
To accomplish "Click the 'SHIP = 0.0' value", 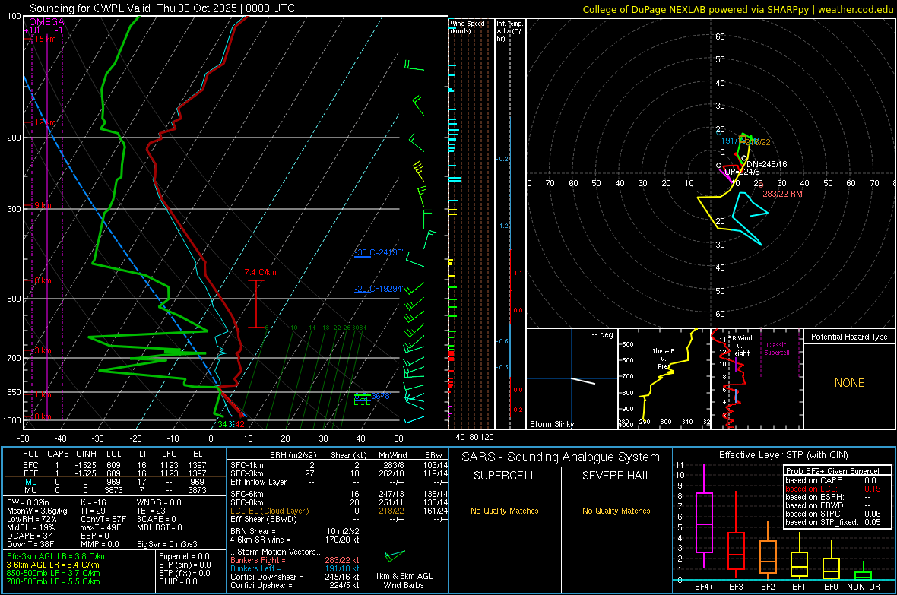I will click(178, 581).
